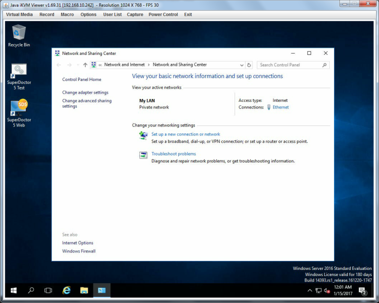Open the User List menu
Image resolution: width=379 pixels, height=303 pixels.
(x=112, y=15)
